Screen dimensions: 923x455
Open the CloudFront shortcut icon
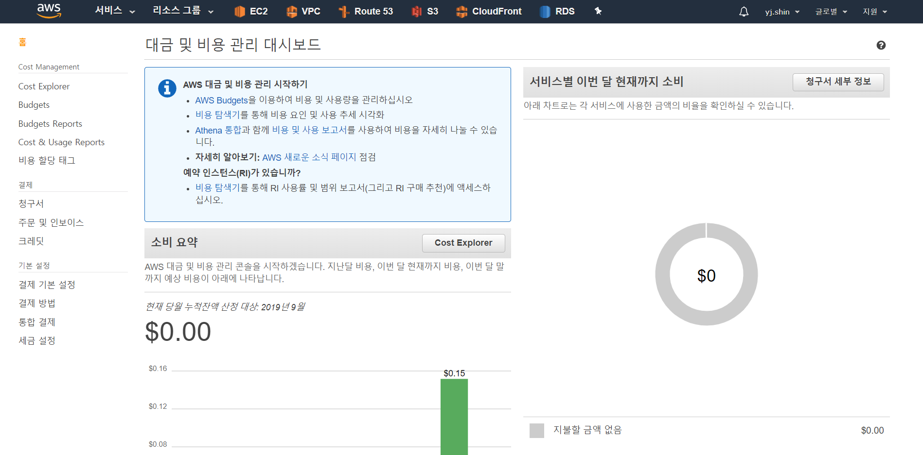(x=462, y=12)
